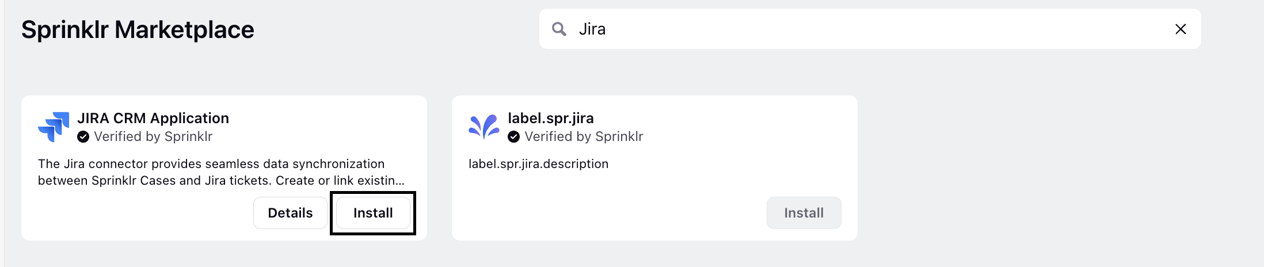Install the JIRA CRM Application
The width and height of the screenshot is (1264, 267).
click(x=373, y=213)
